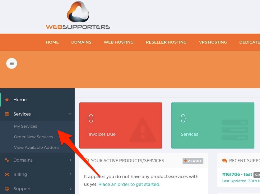Follow the 'Place an order to get started' link

[129, 184]
